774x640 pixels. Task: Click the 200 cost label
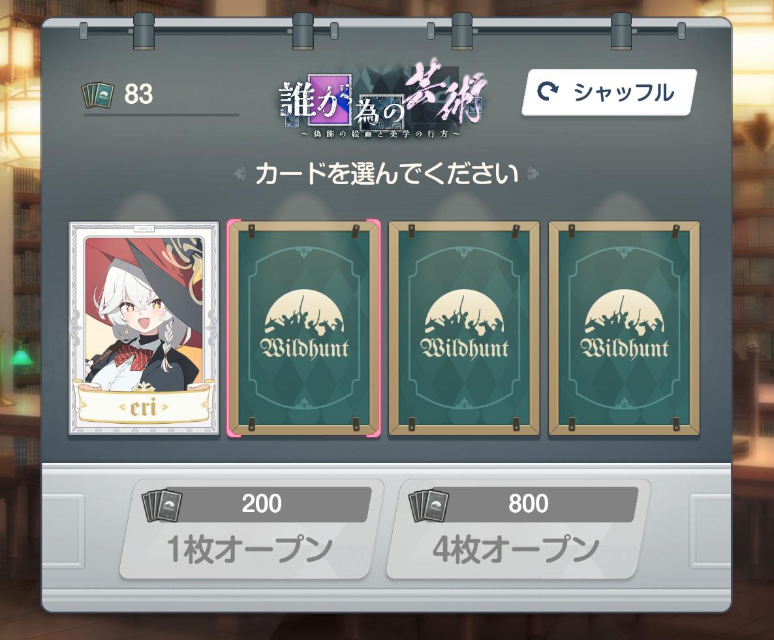coord(262,504)
